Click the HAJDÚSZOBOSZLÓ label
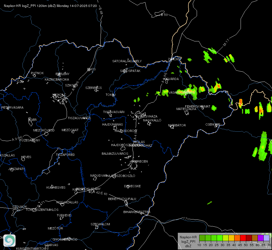The height and width of the screenshot is (250, 272). pyautogui.click(x=121, y=176)
